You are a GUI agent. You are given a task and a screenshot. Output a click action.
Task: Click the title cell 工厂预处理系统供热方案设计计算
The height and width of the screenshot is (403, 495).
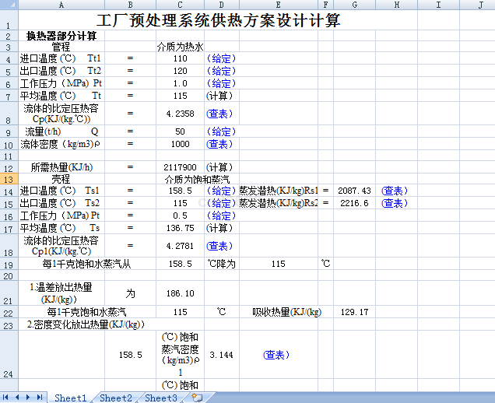(x=218, y=21)
